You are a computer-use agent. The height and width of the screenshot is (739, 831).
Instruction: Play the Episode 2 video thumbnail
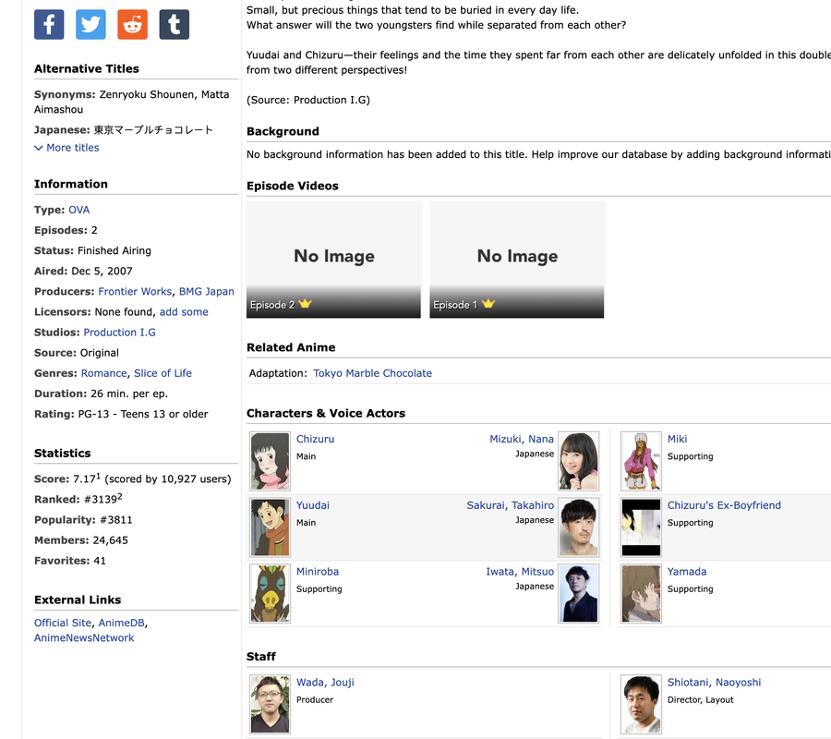point(333,260)
